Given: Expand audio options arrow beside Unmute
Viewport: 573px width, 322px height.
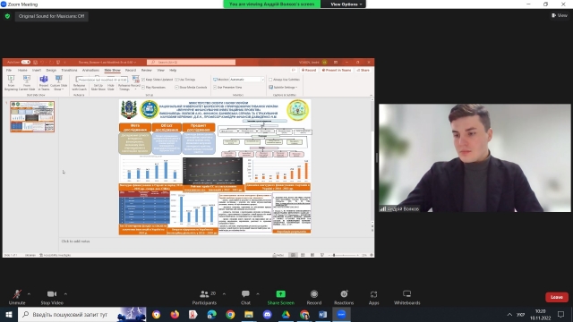Looking at the screenshot, I should pyautogui.click(x=29, y=294).
